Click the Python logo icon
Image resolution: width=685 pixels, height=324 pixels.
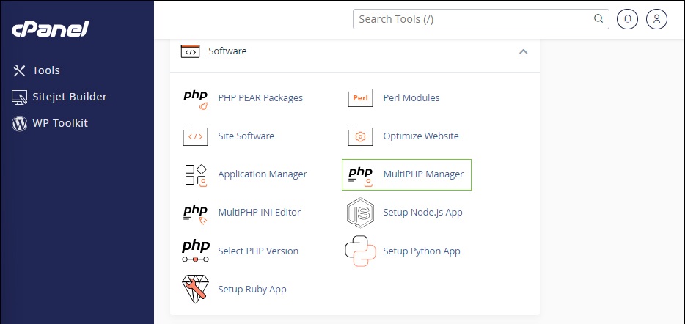360,251
